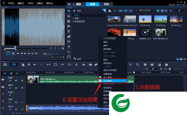
Task: Click the Redo arrow in timeline toolbar
Action: point(41,65)
